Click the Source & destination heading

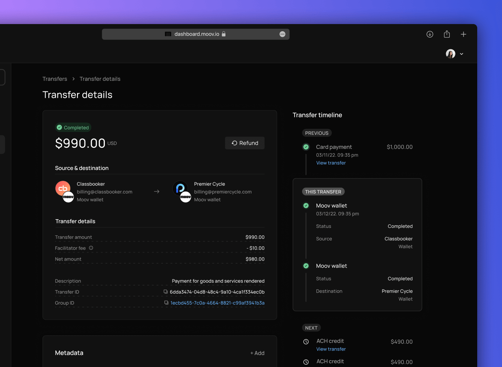click(x=82, y=168)
